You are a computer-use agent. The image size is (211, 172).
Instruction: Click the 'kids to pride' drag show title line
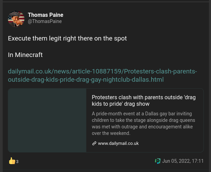click(x=121, y=104)
